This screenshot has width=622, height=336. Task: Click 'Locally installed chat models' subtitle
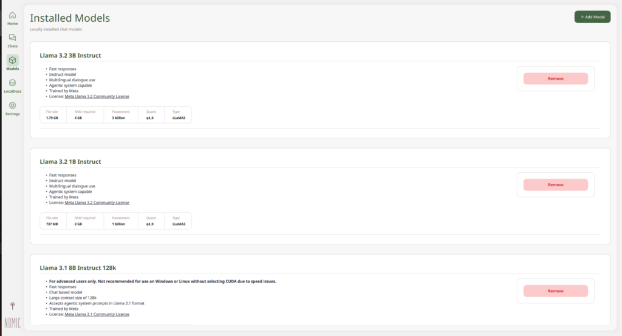(x=56, y=29)
